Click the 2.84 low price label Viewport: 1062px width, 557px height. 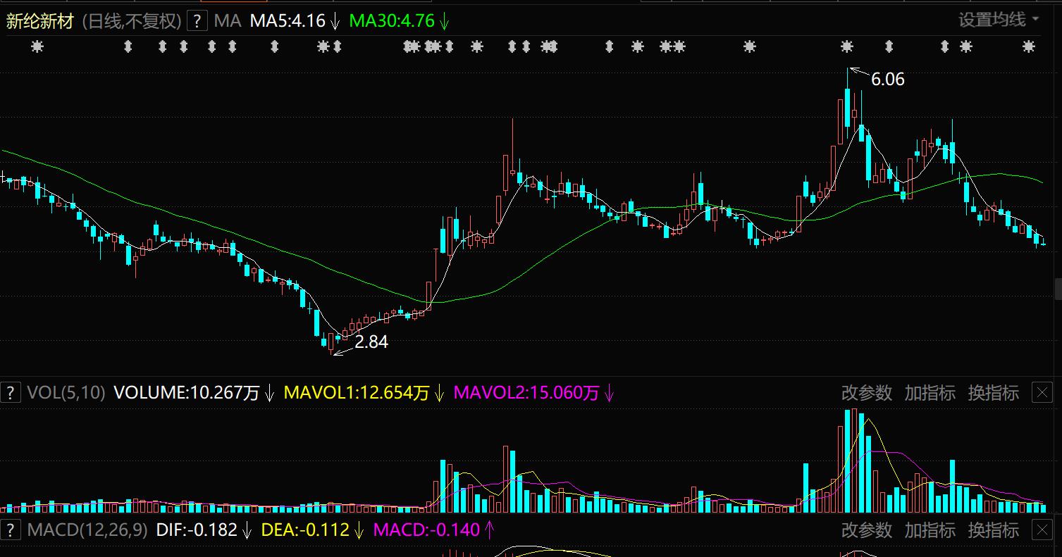(371, 343)
